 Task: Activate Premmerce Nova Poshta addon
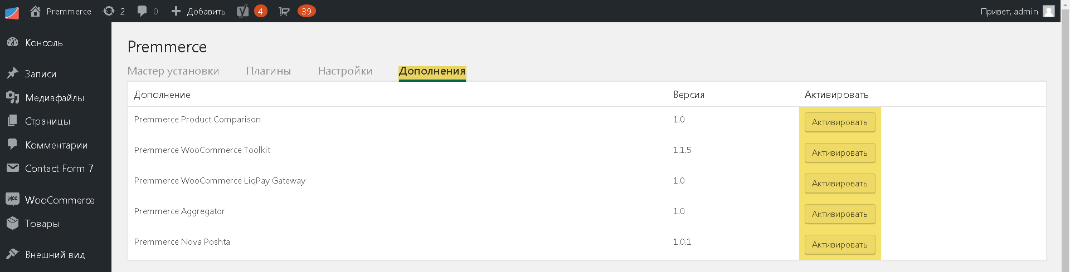pos(839,245)
